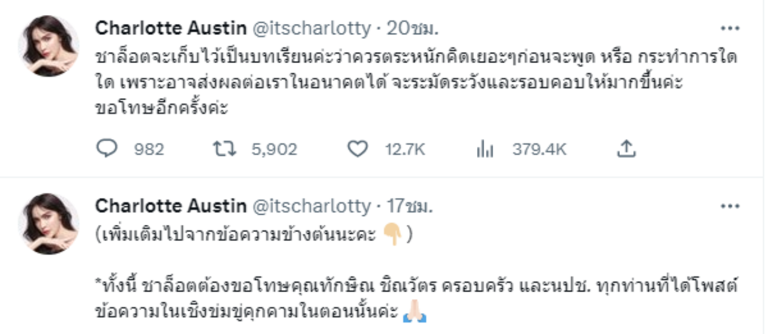Click the 982 reply count

click(x=149, y=149)
